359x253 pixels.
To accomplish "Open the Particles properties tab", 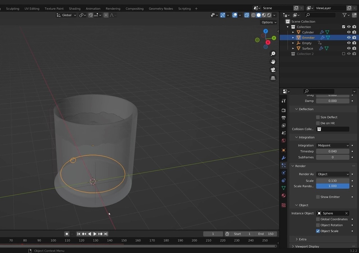I will point(284,165).
